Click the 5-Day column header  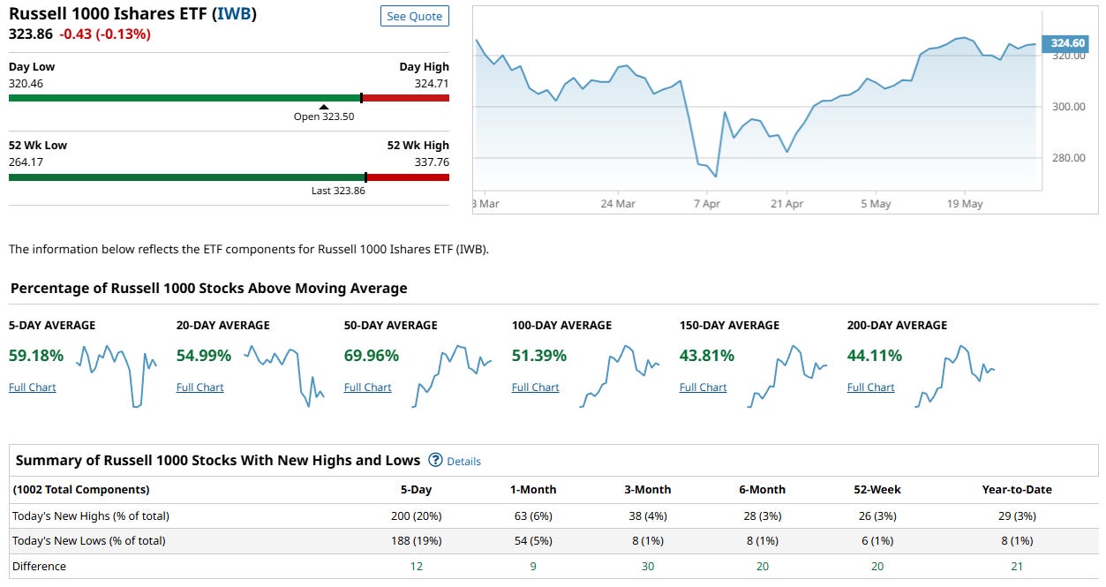coord(416,489)
